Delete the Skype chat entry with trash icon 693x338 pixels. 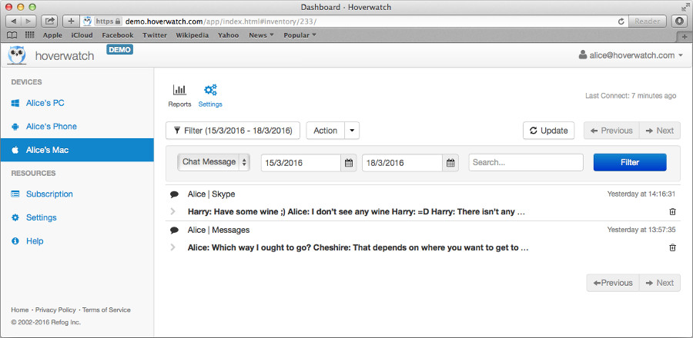[x=672, y=211]
